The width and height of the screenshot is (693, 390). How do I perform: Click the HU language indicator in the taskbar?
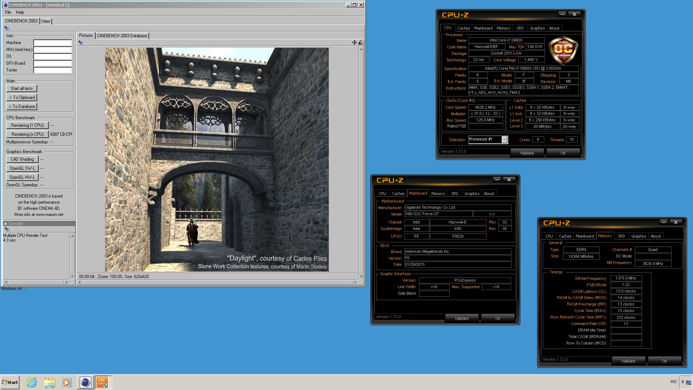click(673, 382)
